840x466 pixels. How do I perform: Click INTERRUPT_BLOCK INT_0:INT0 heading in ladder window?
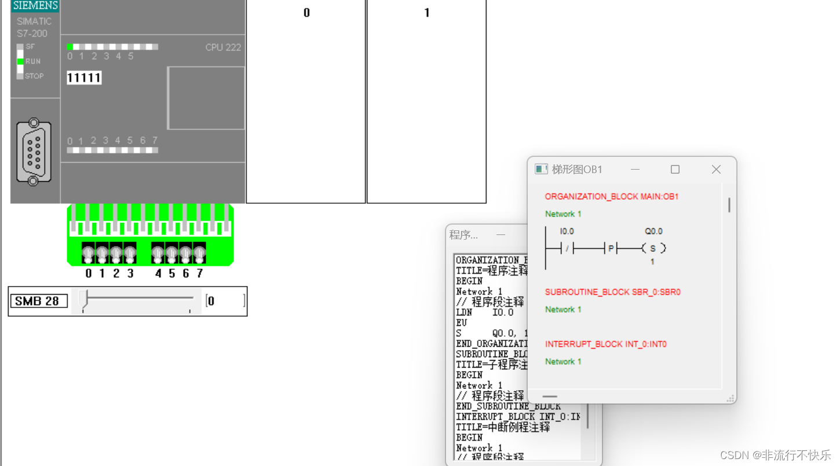pos(606,344)
